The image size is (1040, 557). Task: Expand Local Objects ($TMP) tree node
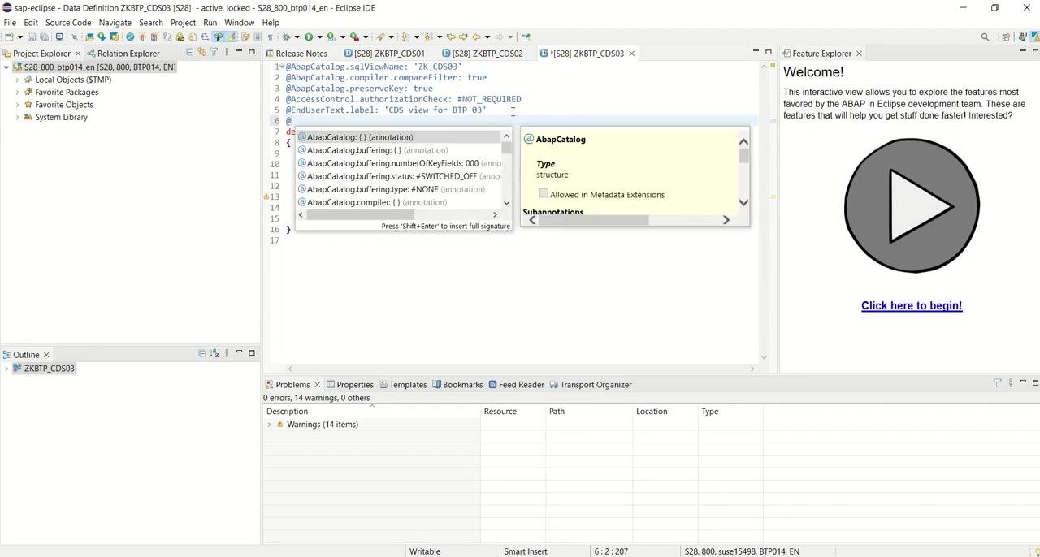click(x=17, y=80)
